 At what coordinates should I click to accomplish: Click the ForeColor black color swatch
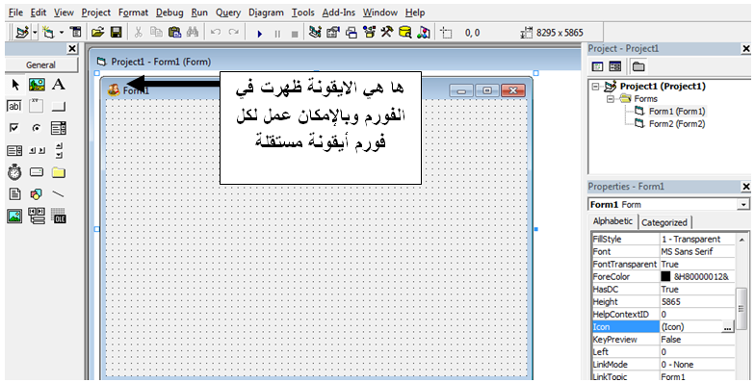click(665, 277)
